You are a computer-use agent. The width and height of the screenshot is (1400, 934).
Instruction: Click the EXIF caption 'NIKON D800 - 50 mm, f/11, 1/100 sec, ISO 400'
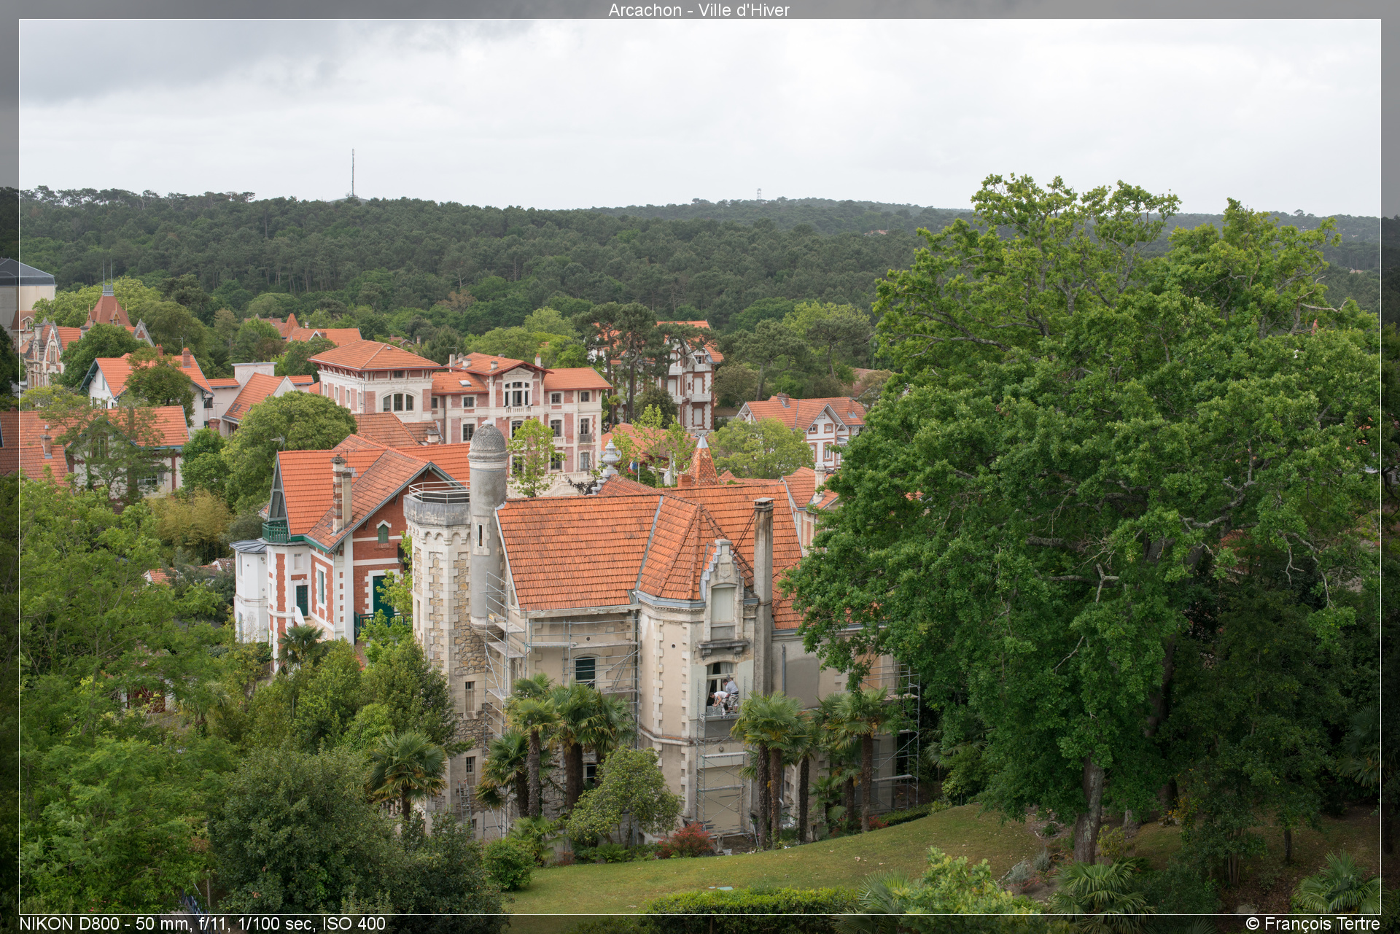[203, 924]
